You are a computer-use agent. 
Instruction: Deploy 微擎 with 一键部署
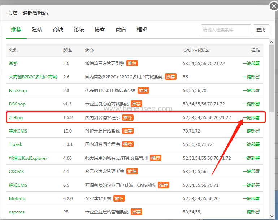pyautogui.click(x=251, y=63)
